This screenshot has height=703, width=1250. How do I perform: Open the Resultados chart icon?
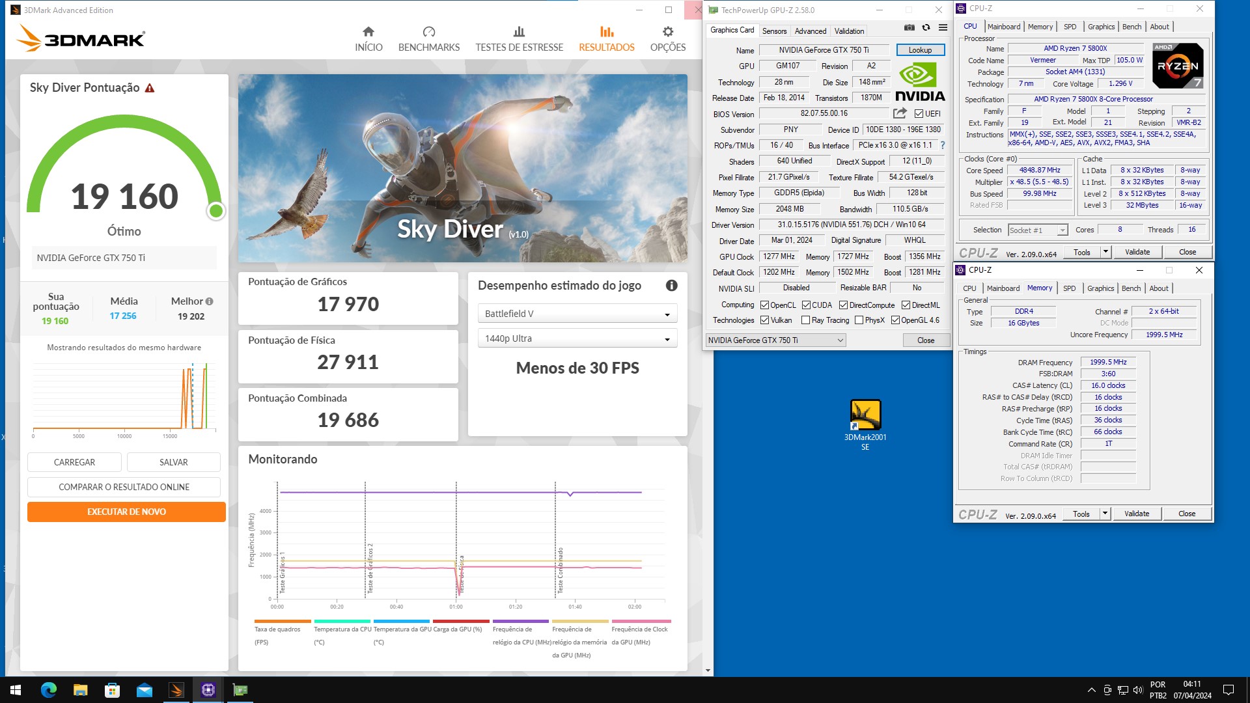coord(606,31)
